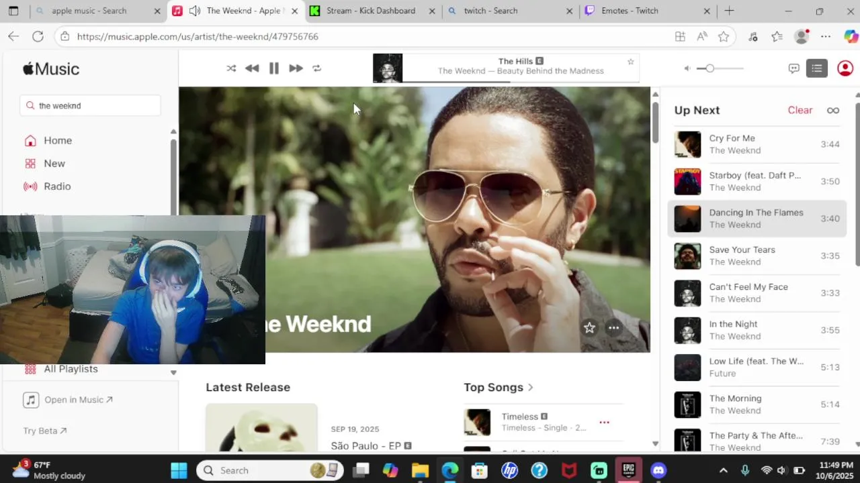Open Windows Start menu

click(x=179, y=470)
